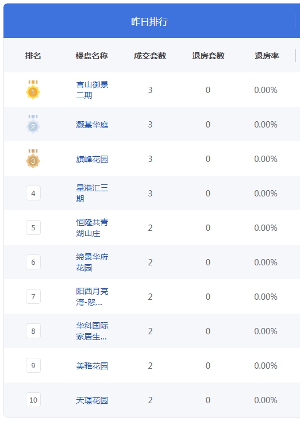
Task: Select the rank 8 number badge
Action: [33, 331]
